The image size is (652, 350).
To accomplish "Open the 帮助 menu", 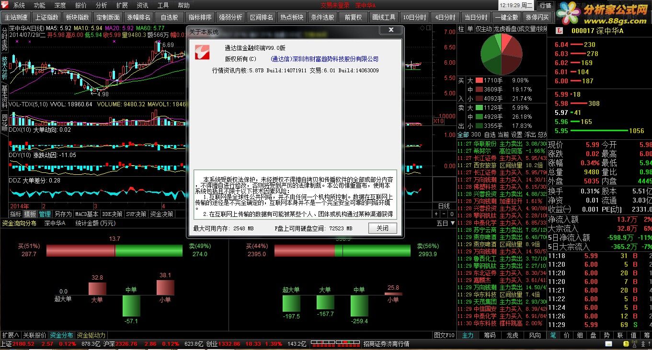I will point(184,5).
